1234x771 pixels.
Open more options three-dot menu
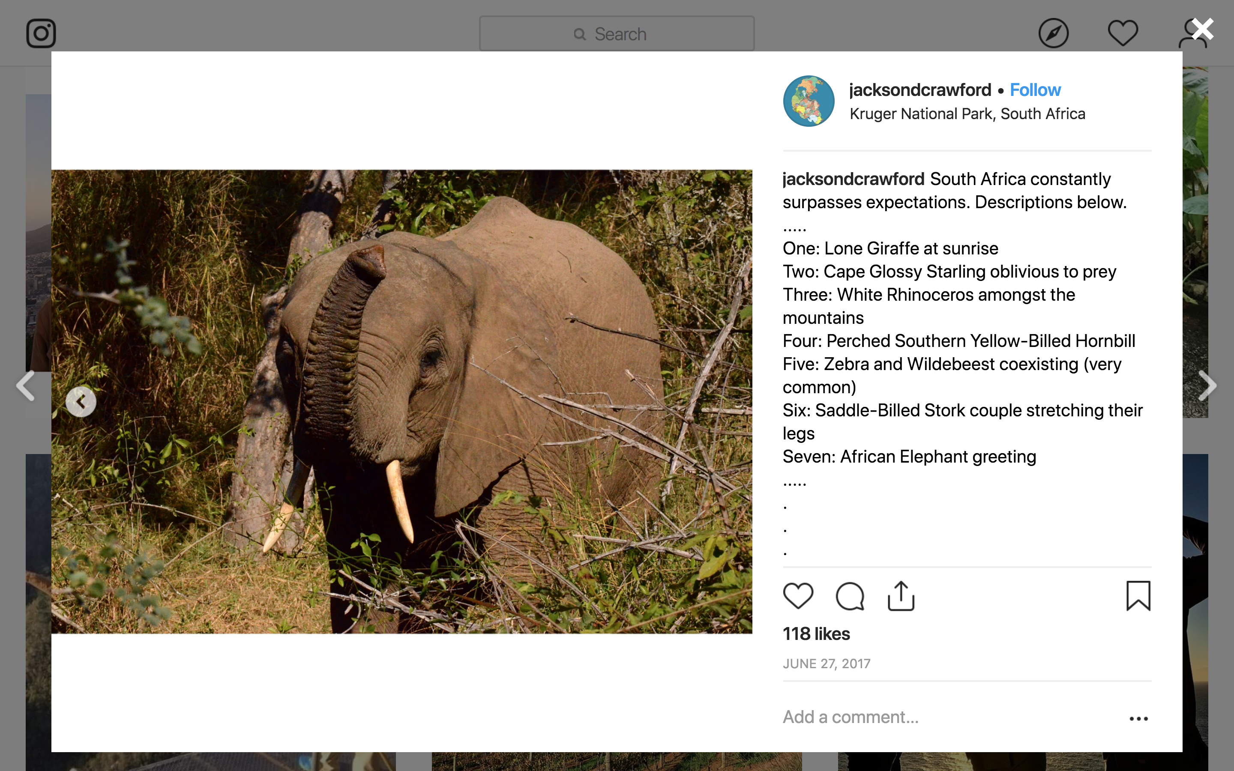pos(1138,718)
